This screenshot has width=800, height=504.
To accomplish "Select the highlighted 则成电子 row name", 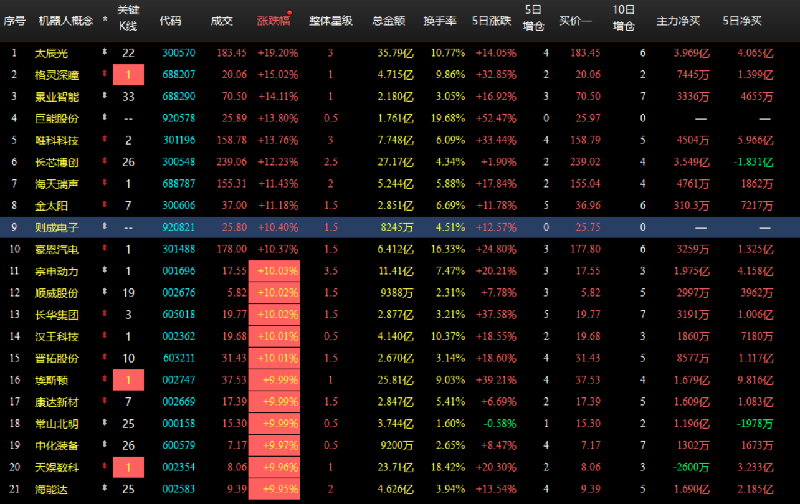I will 57,228.
